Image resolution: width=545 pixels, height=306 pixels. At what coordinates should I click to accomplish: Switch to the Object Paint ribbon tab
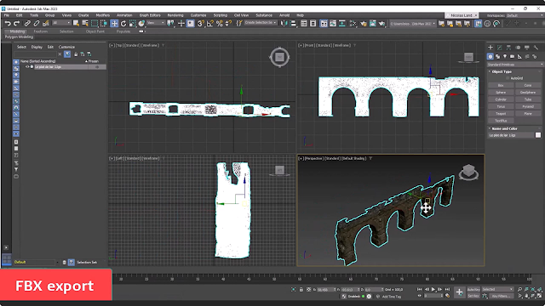(95, 31)
